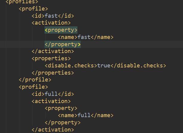Click <activation> tag below <id>full</id>
The height and width of the screenshot is (133, 183).
coord(51,101)
